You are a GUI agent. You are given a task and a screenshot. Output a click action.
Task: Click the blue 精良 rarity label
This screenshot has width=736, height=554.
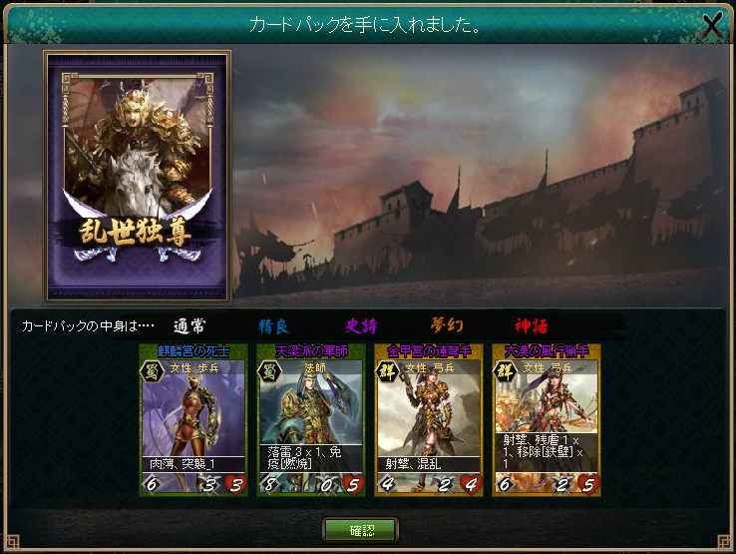(273, 325)
